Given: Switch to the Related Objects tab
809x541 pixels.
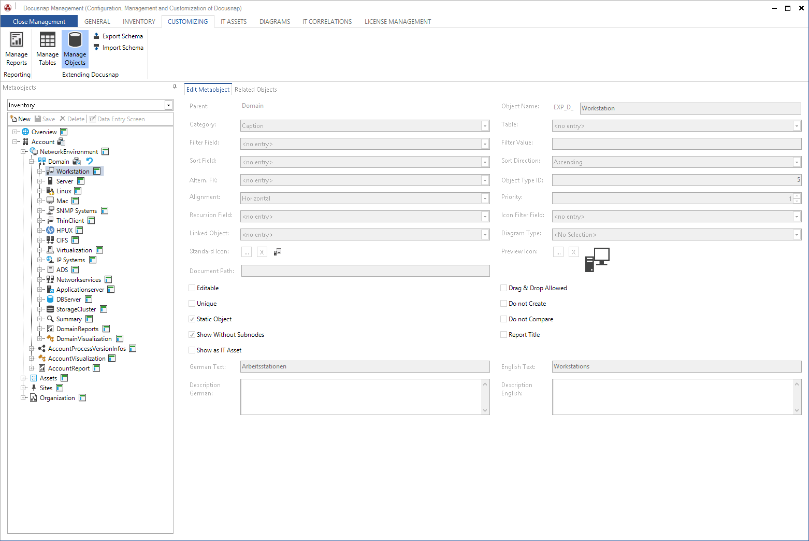Looking at the screenshot, I should (x=256, y=90).
